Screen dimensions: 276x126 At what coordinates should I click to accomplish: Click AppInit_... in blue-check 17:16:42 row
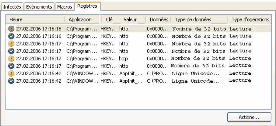coord(131,81)
